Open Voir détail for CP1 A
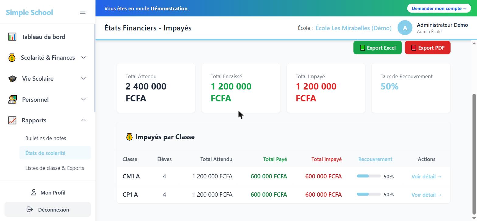The width and height of the screenshot is (477, 221). click(x=427, y=195)
